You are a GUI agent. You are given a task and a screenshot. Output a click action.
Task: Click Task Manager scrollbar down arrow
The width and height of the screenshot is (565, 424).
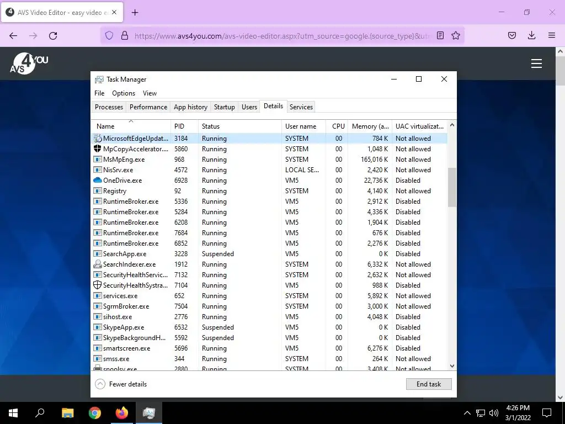[452, 366]
